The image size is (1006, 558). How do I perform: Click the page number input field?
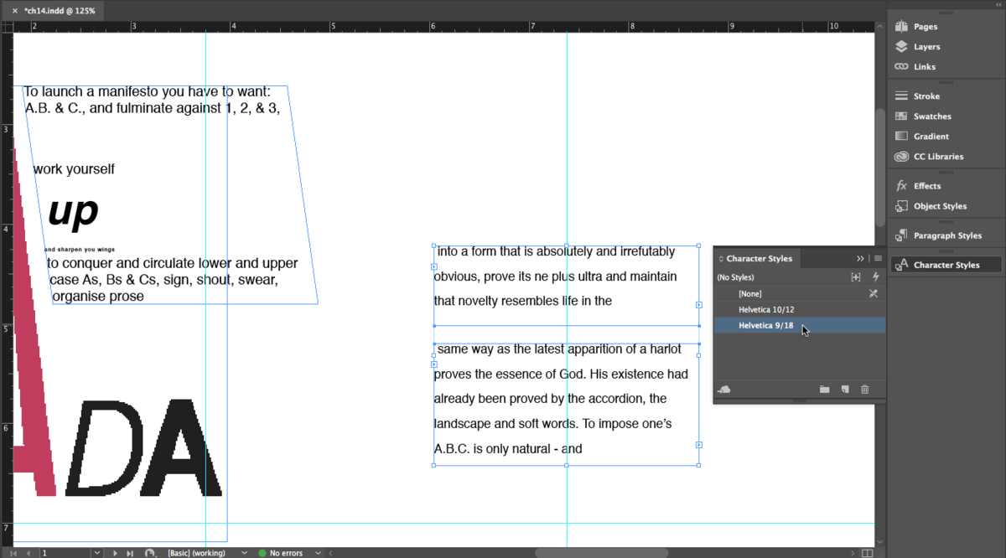click(65, 553)
